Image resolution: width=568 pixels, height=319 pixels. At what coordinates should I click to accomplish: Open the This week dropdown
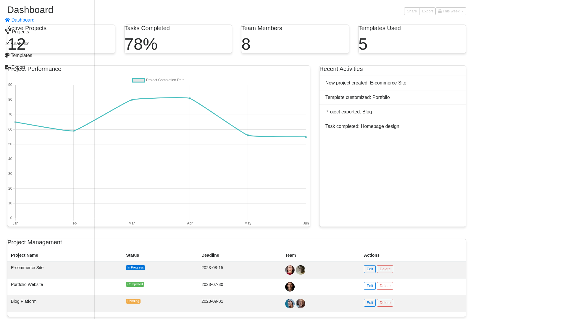coord(451,11)
